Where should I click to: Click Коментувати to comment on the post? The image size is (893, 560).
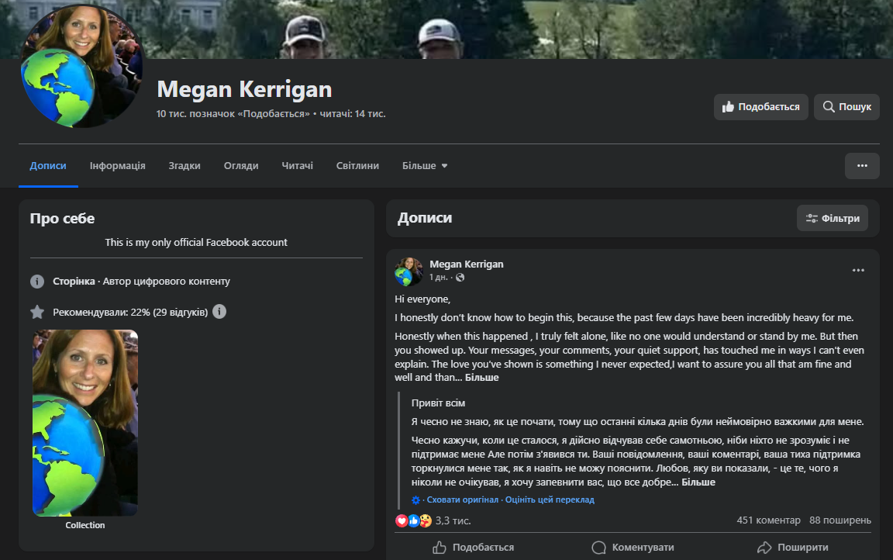coord(633,548)
